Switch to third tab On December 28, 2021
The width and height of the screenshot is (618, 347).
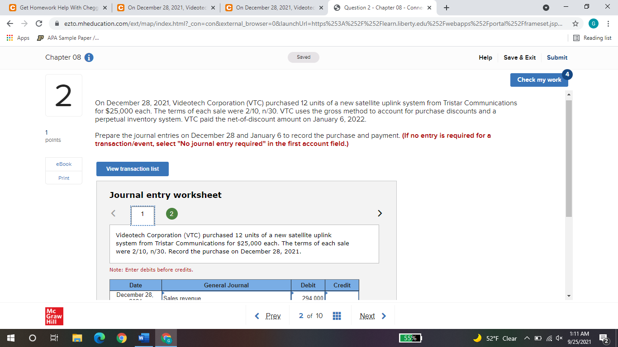[274, 8]
